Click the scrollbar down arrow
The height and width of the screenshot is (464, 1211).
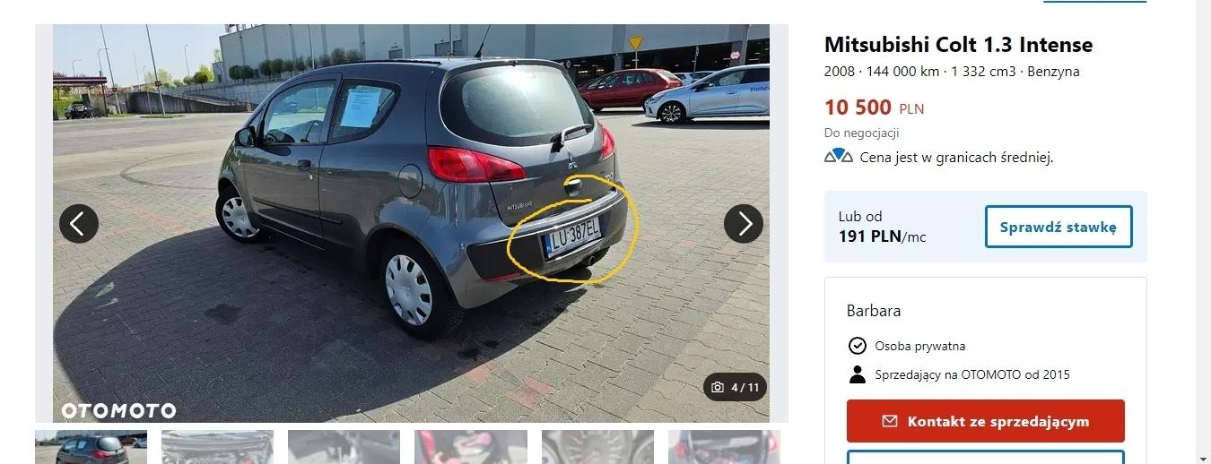click(x=1202, y=456)
